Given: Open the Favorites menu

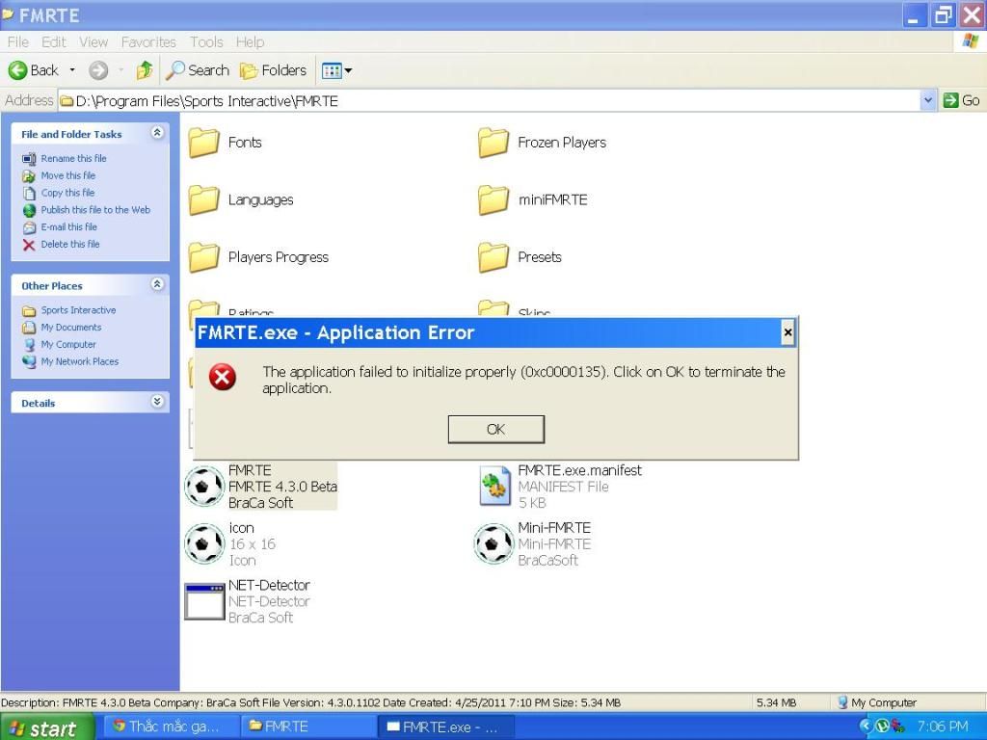Looking at the screenshot, I should point(148,42).
